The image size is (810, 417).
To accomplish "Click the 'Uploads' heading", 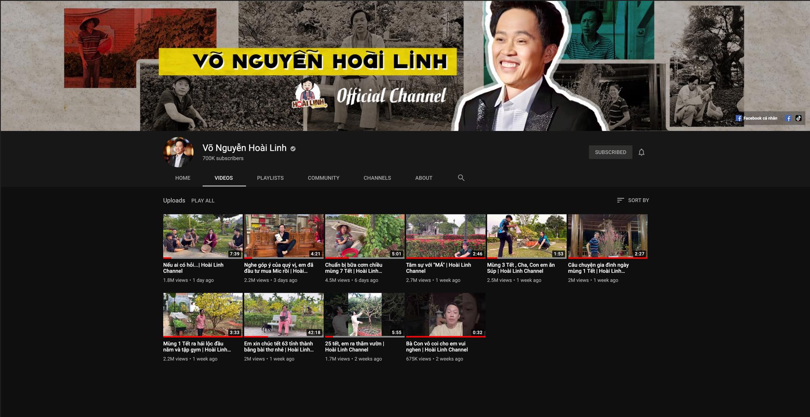I will (174, 200).
